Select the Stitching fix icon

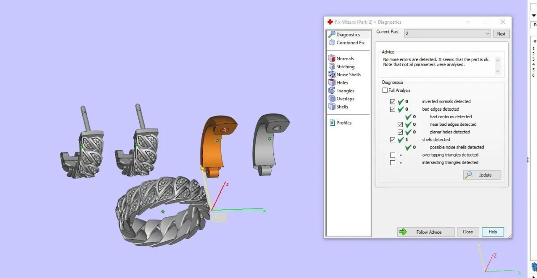332,66
